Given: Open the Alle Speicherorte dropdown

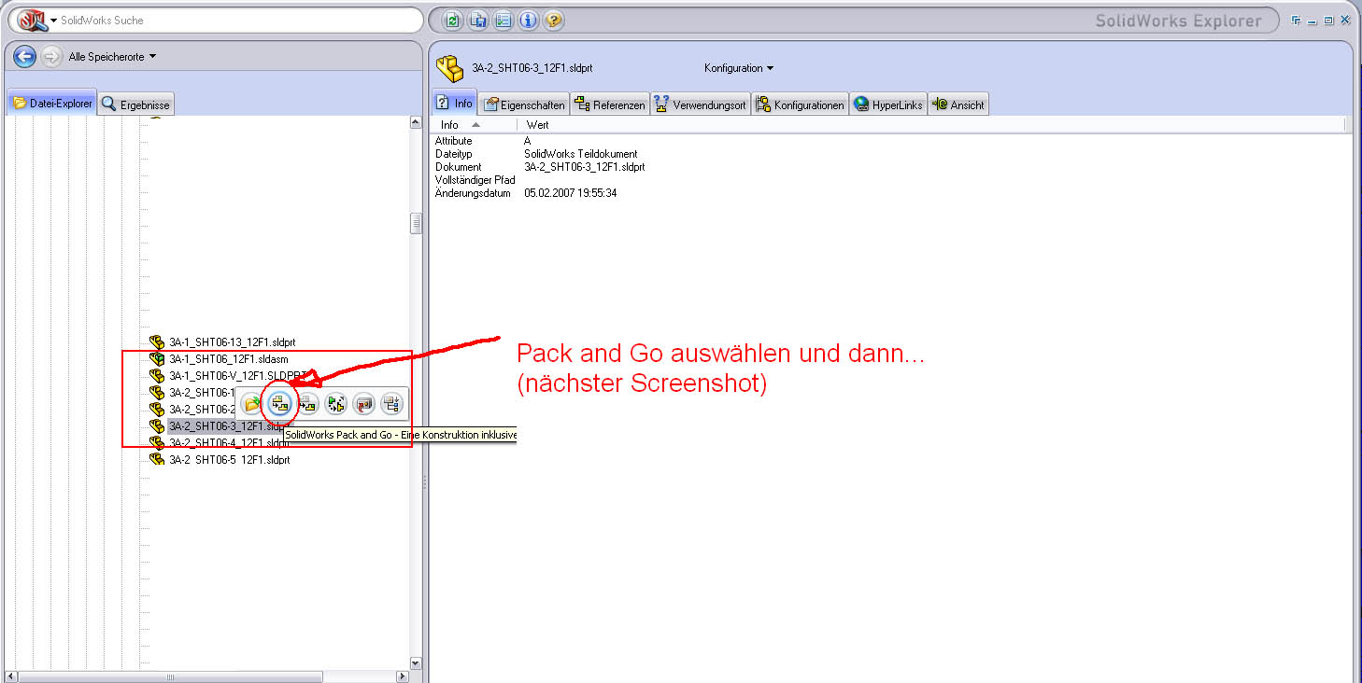Looking at the screenshot, I should (x=112, y=57).
